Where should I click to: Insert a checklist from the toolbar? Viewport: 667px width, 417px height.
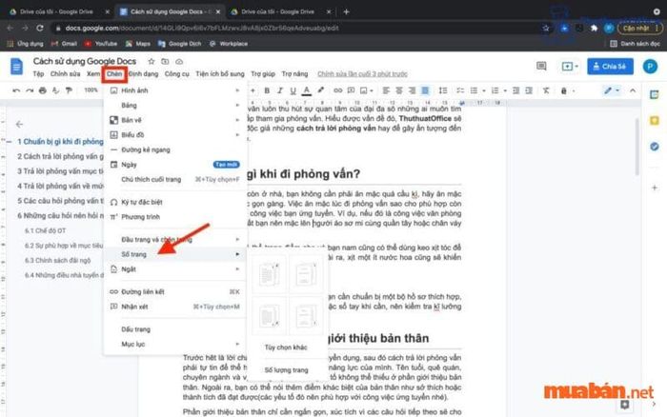click(460, 90)
